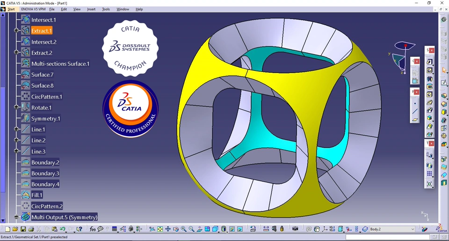Open the Help menu
Screen dimensions: 449x241
tap(139, 9)
